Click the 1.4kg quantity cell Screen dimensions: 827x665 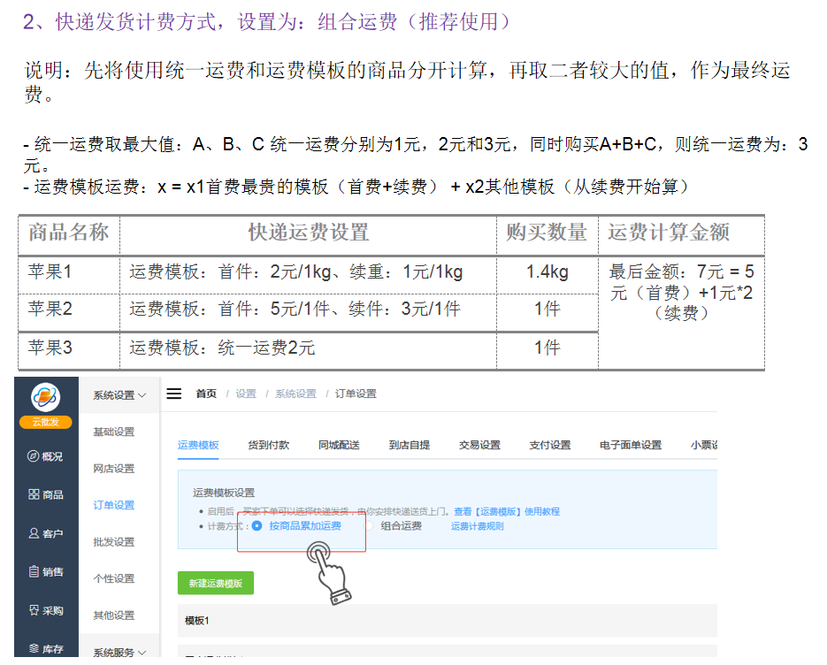pos(548,275)
